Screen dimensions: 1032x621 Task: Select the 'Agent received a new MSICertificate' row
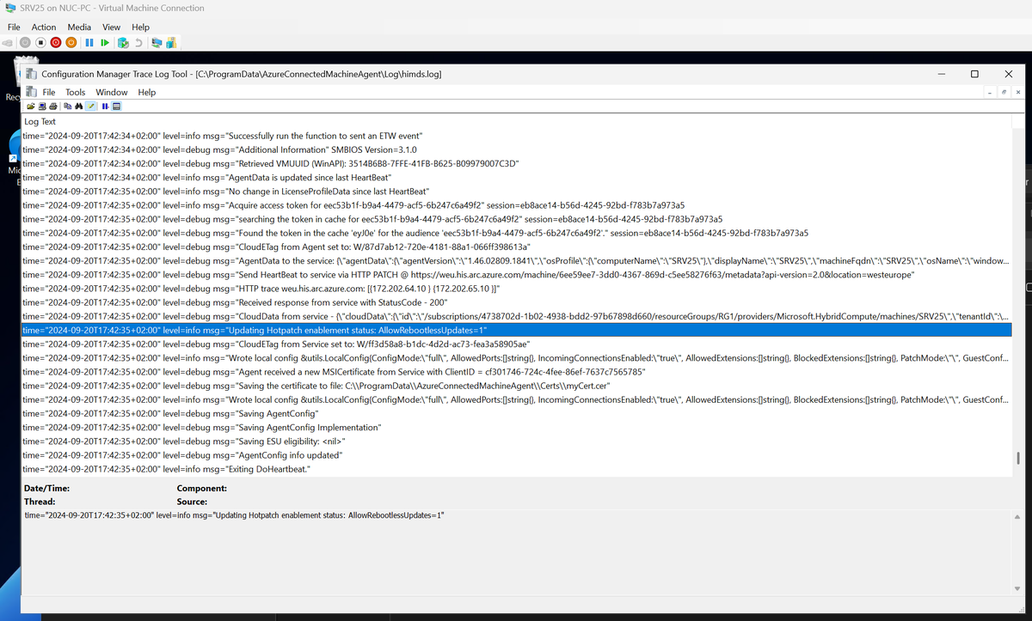coord(516,372)
